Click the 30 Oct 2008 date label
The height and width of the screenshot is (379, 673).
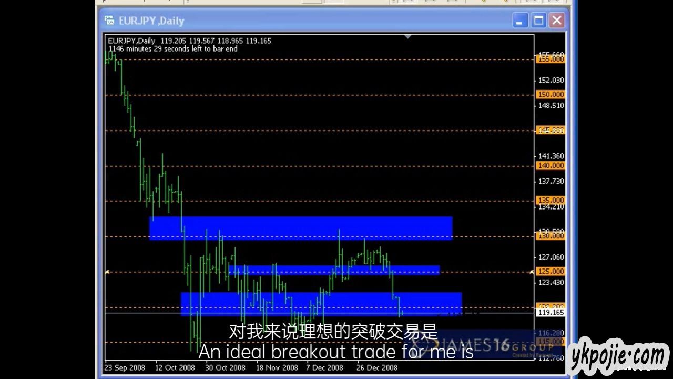(x=225, y=367)
